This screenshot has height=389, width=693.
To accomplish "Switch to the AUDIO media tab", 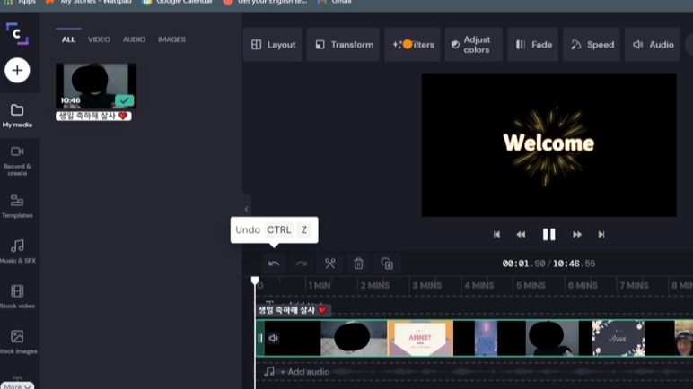I will 134,39.
